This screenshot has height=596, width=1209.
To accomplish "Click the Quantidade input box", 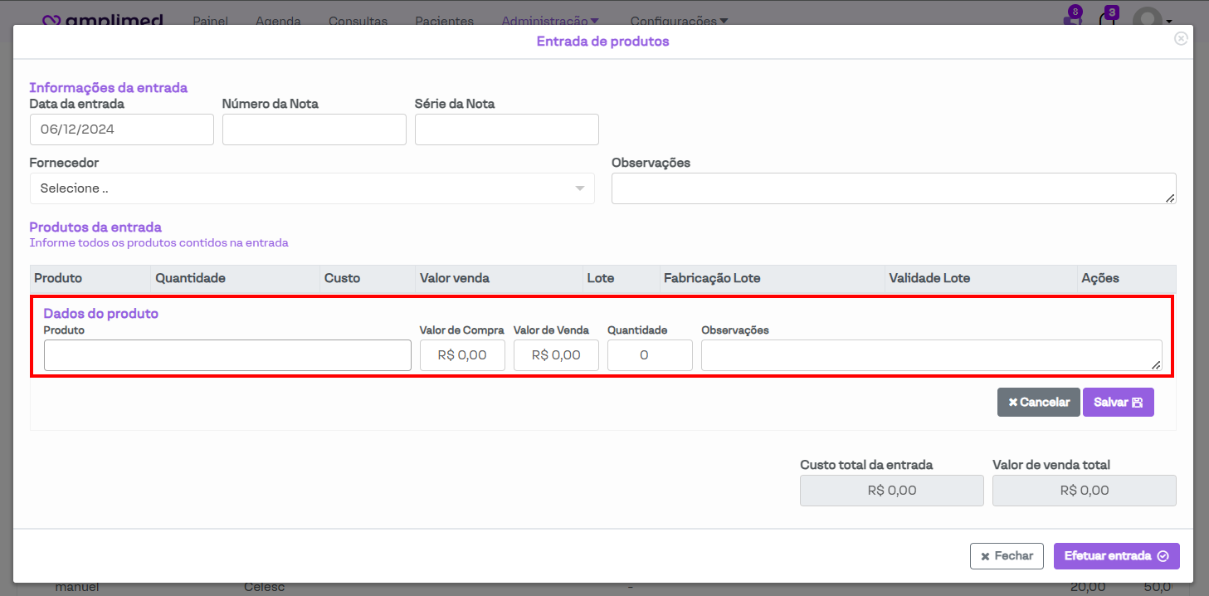I will [x=650, y=355].
